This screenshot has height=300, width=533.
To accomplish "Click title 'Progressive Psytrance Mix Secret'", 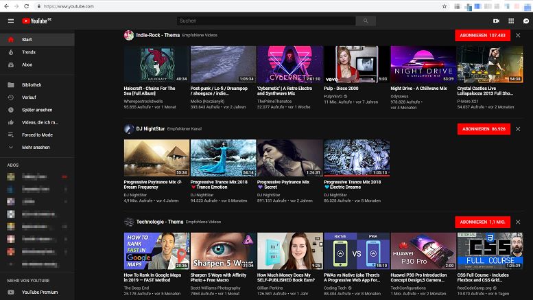I will [x=283, y=185].
